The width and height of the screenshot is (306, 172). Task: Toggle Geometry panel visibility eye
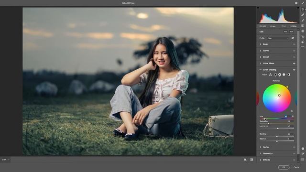[294, 154]
